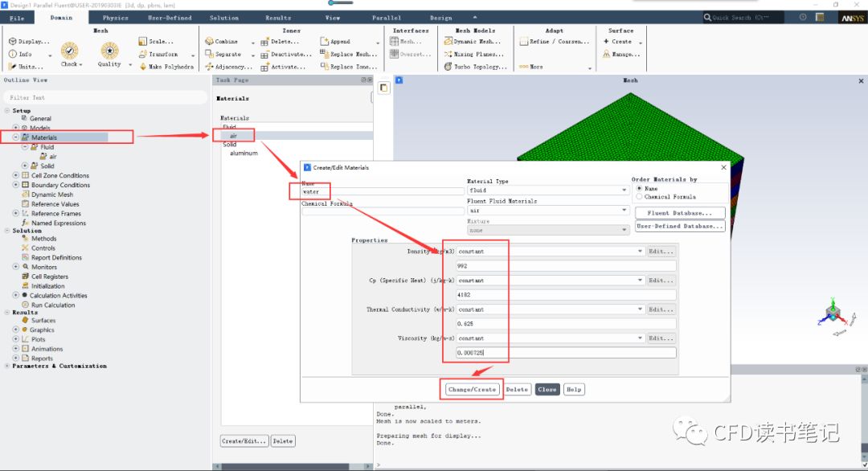Open Refine / Coarsen adapt dialog
This screenshot has height=471, width=868.
(x=554, y=42)
